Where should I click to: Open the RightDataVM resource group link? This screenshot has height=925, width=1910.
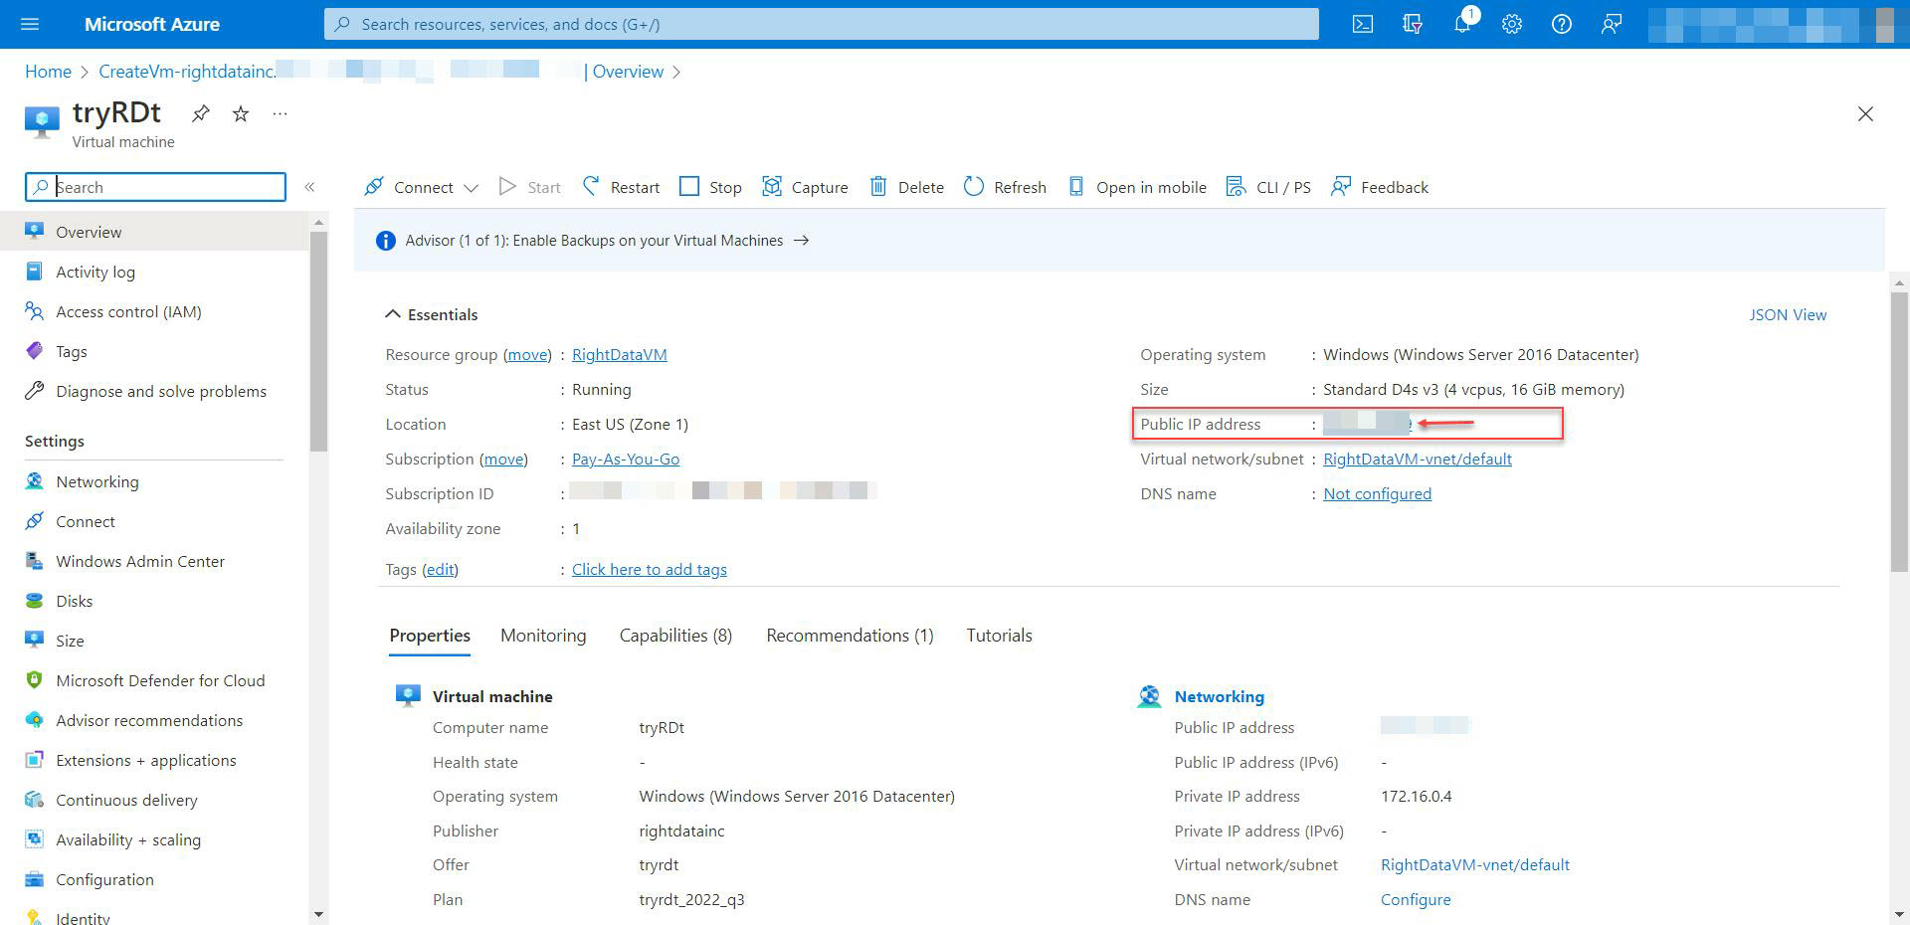pyautogui.click(x=619, y=354)
